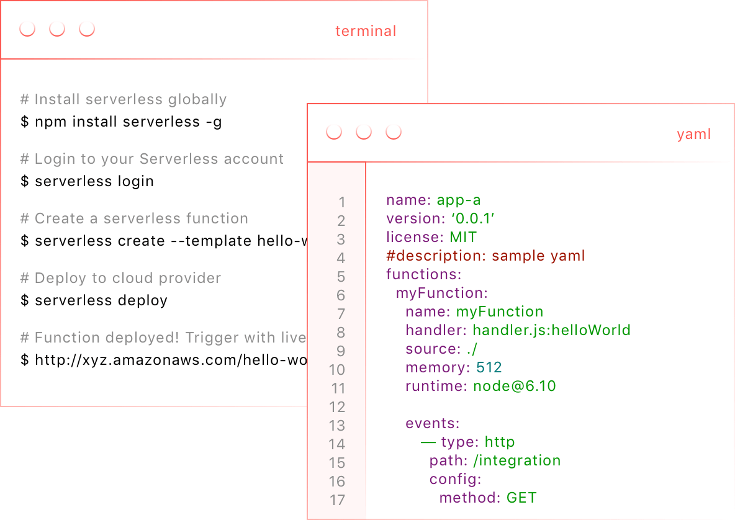Click line number 1 in yaml gutter

341,202
